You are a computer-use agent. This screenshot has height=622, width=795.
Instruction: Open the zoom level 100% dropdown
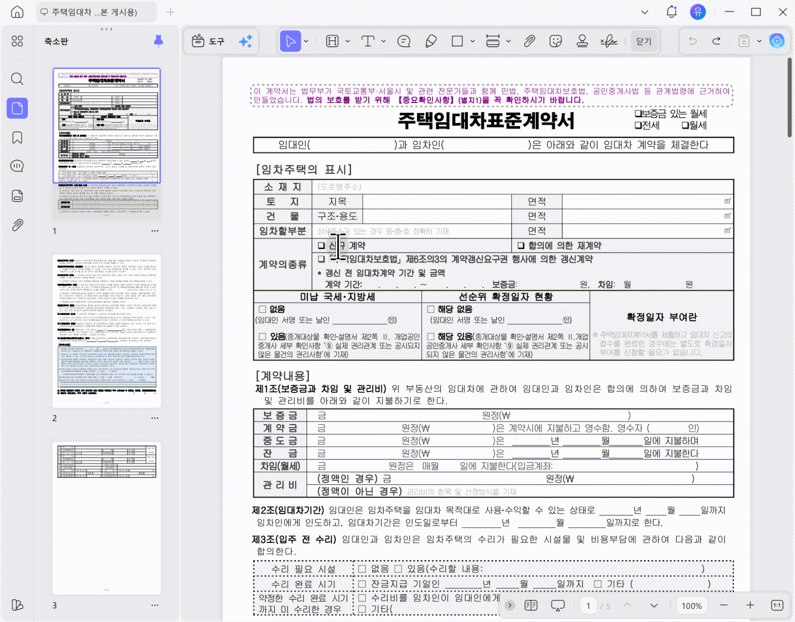pos(692,606)
